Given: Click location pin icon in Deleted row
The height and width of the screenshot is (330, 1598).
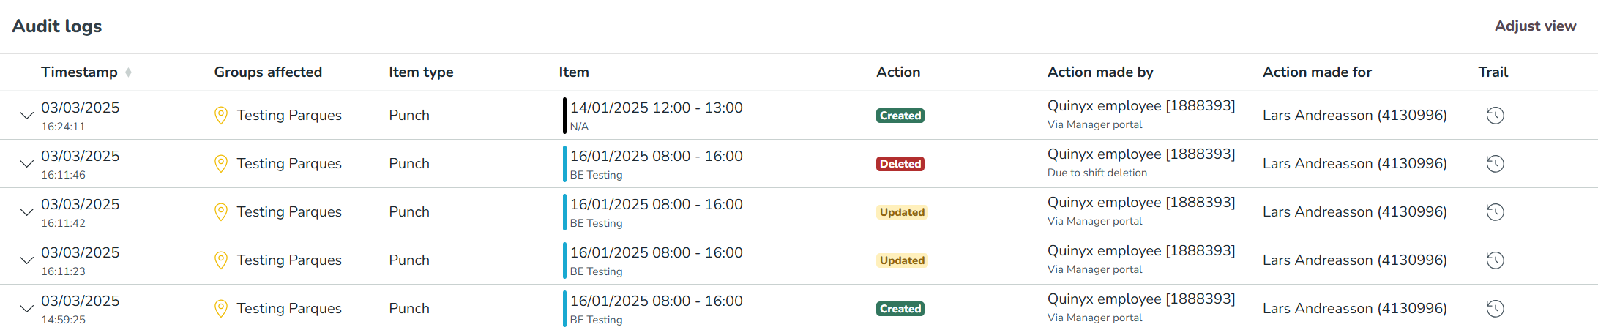Looking at the screenshot, I should [x=220, y=164].
